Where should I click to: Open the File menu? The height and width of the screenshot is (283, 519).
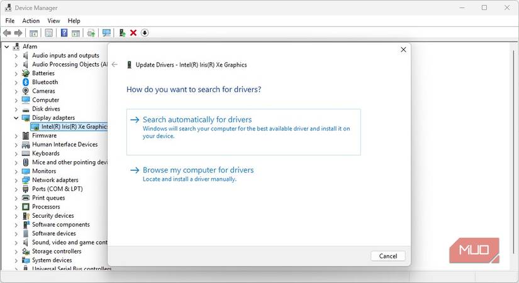[x=10, y=21]
